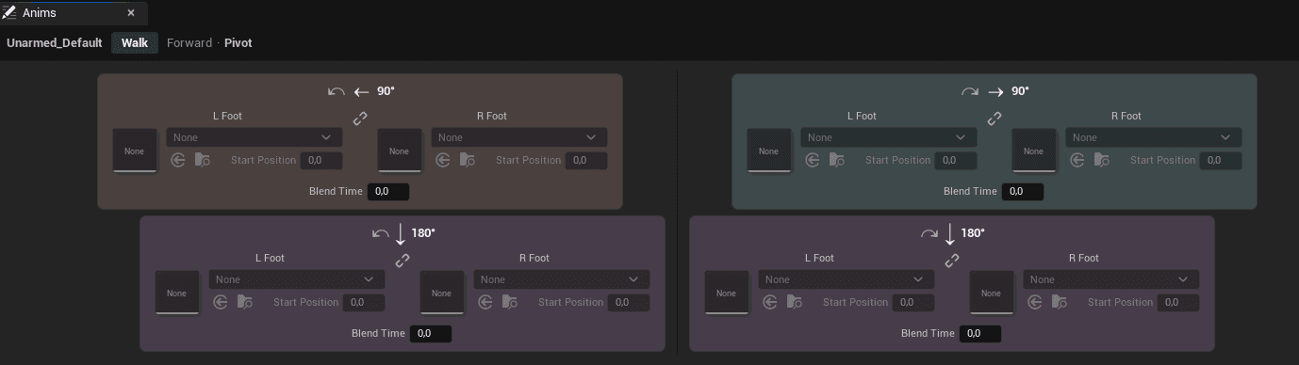Screen dimensions: 1299x365
Task: Browse to left 90° R Foot asset
Action: [468, 160]
